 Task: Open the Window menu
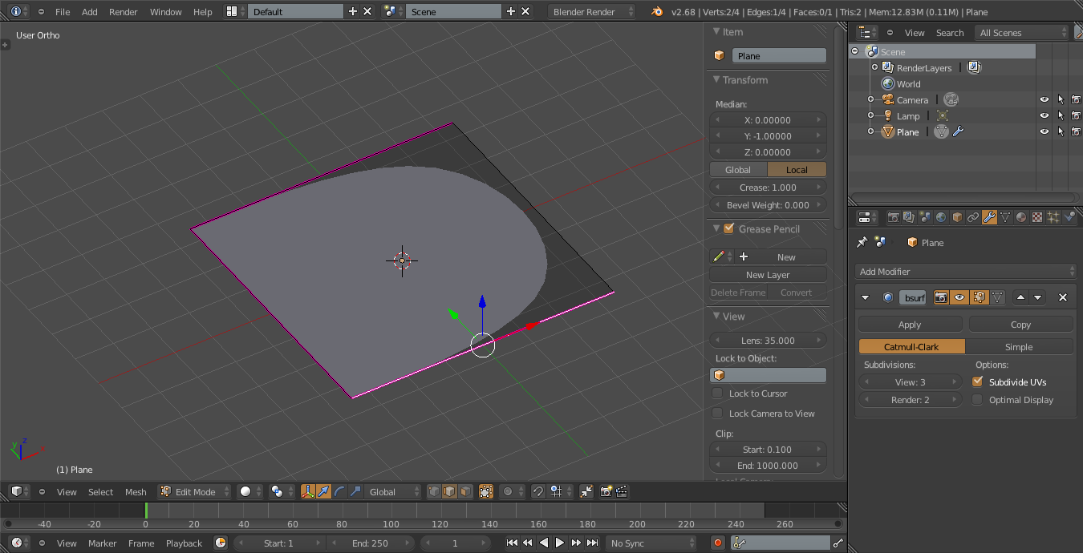pos(166,11)
